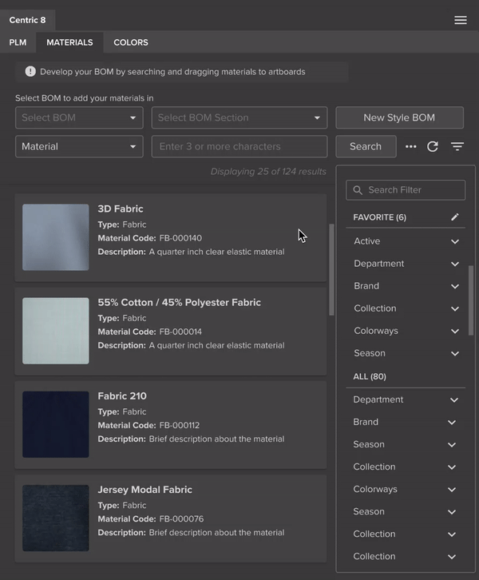Toggle the filter panel icon
Viewport: 479px width, 580px height.
pyautogui.click(x=457, y=146)
